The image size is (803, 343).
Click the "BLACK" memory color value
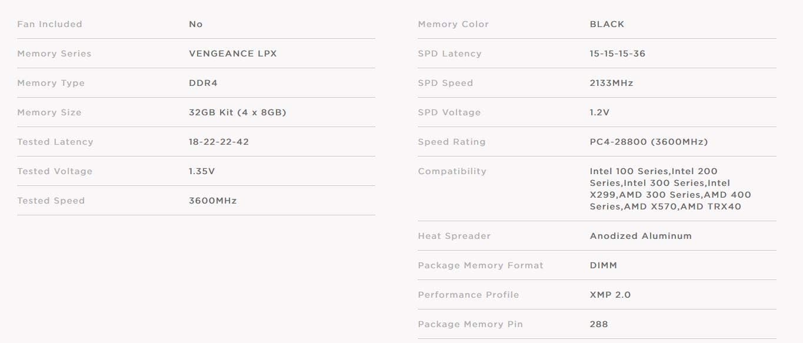point(607,24)
